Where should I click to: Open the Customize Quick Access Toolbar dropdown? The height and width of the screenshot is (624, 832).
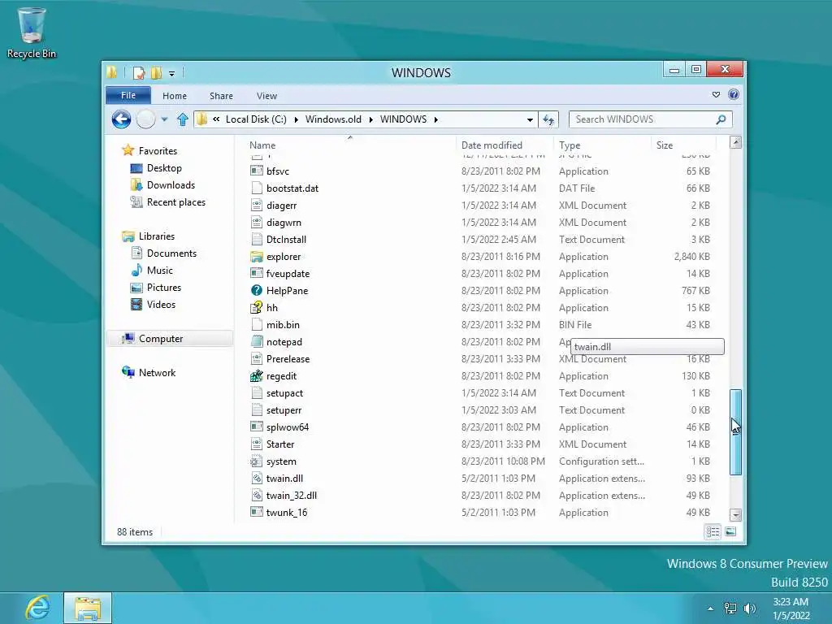172,73
